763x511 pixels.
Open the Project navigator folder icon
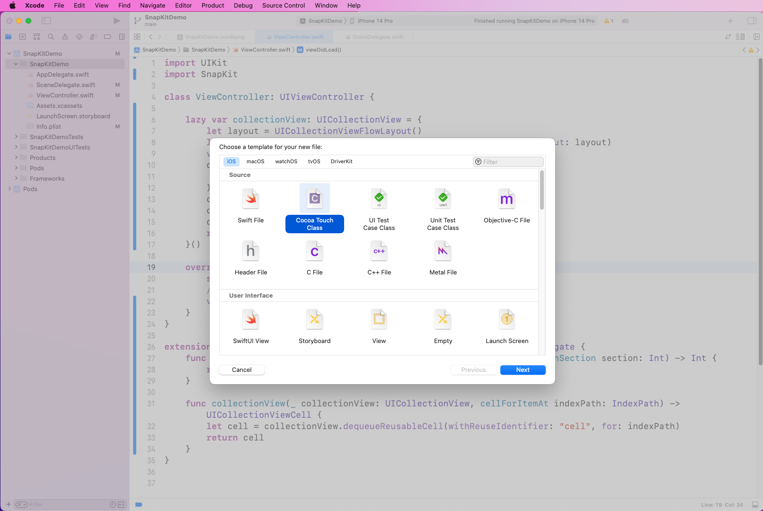[8, 36]
